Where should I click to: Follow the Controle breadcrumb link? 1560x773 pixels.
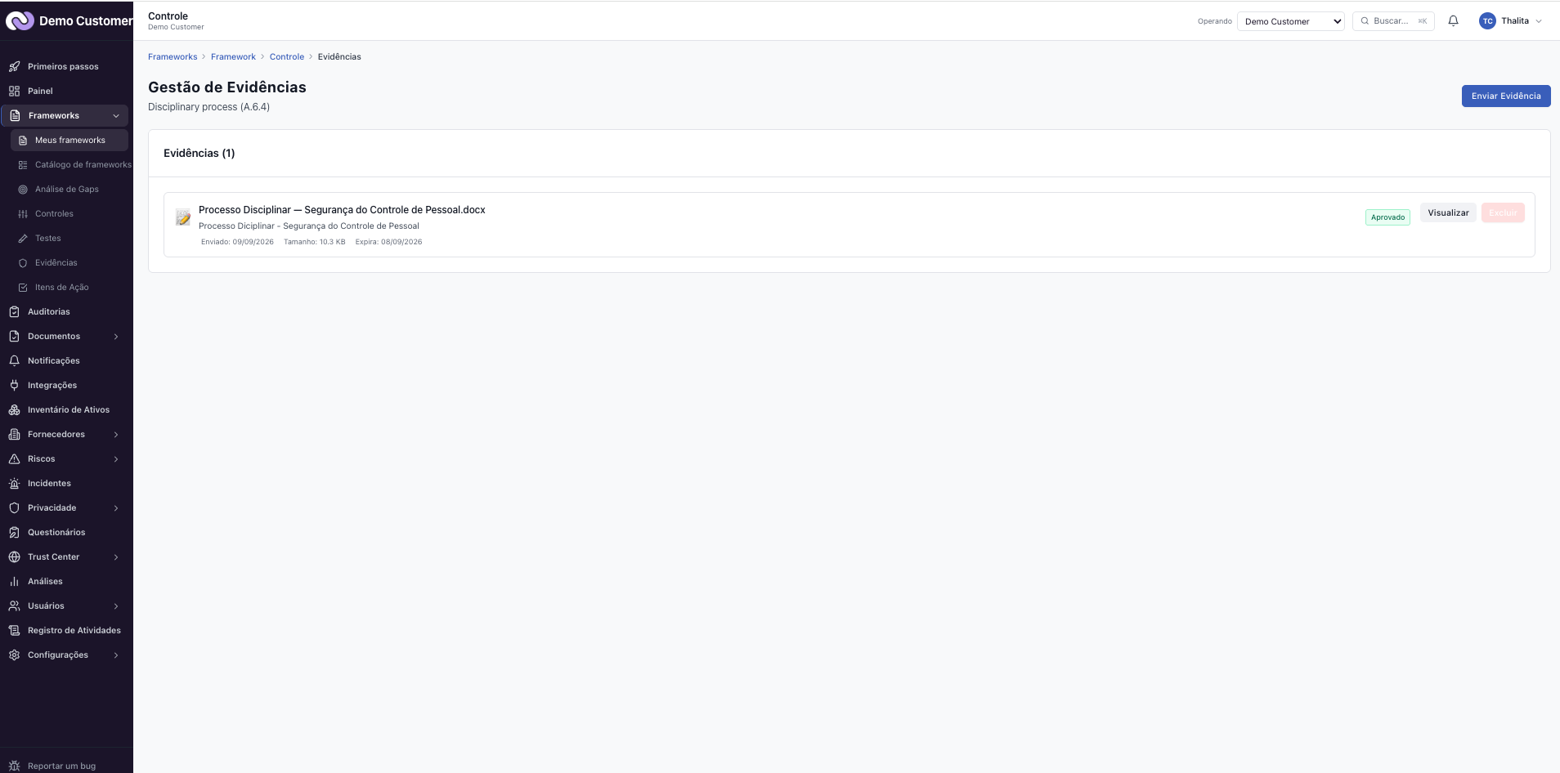(287, 56)
